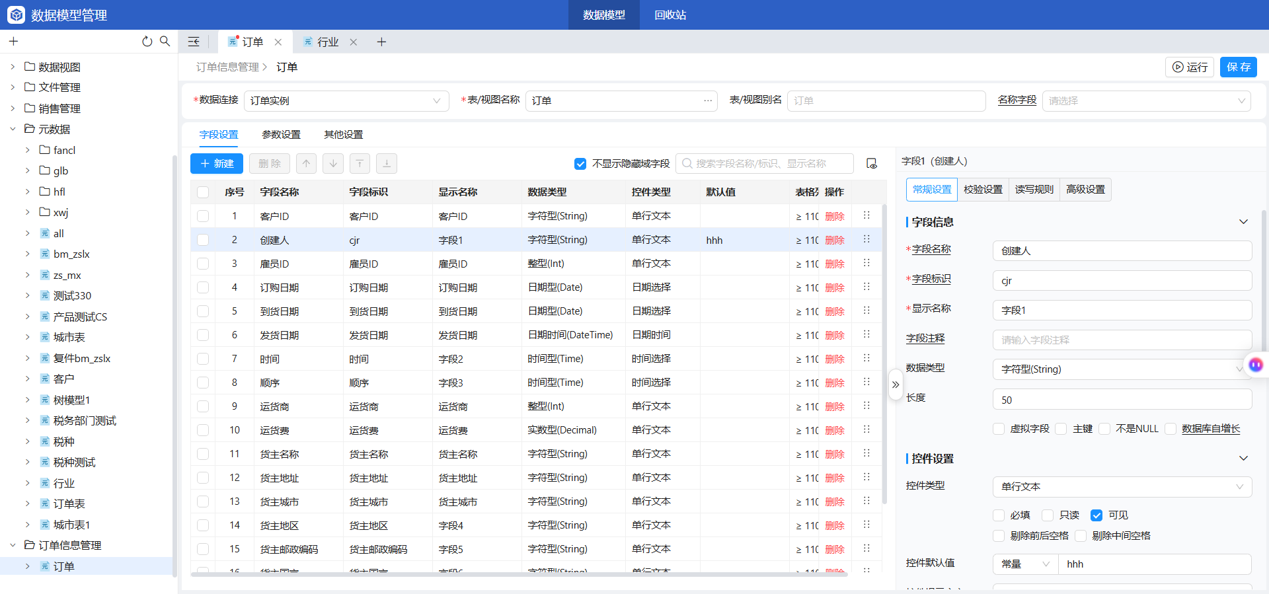The width and height of the screenshot is (1269, 594).
Task: Tick the 必填 checkbox
Action: click(x=999, y=515)
